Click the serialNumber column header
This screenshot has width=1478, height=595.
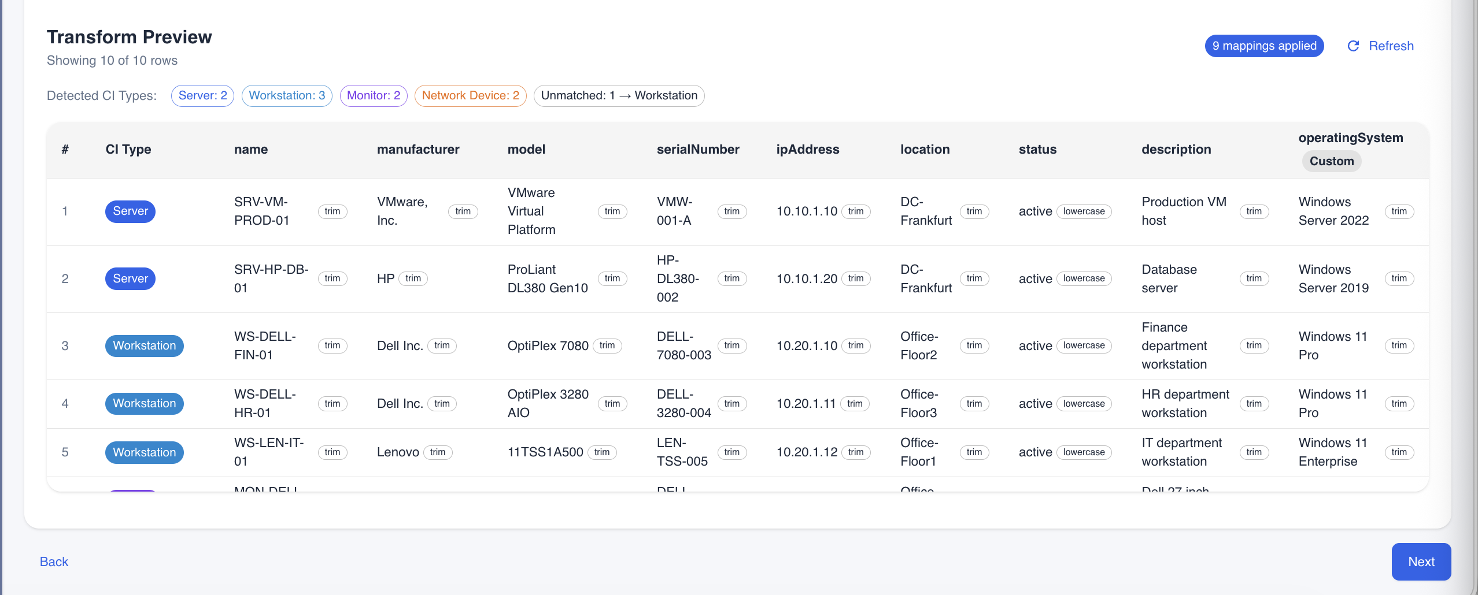(698, 150)
